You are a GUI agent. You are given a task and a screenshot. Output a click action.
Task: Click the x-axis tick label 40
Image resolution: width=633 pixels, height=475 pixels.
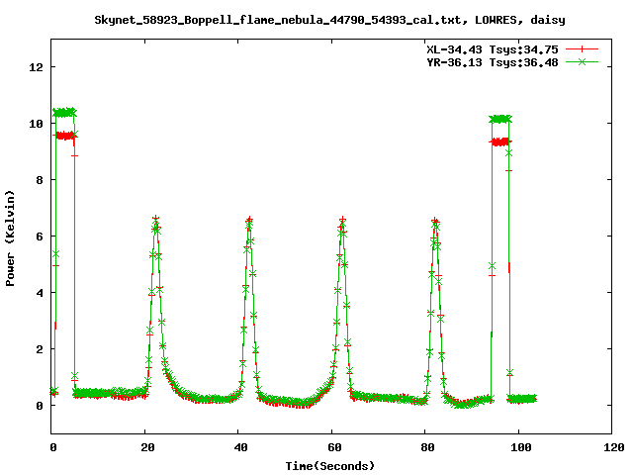point(241,447)
